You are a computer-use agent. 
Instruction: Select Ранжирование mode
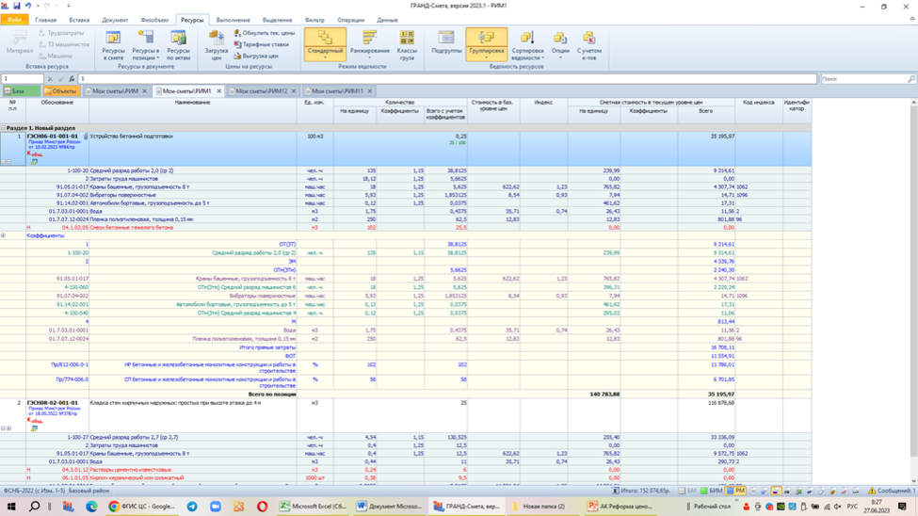point(369,45)
